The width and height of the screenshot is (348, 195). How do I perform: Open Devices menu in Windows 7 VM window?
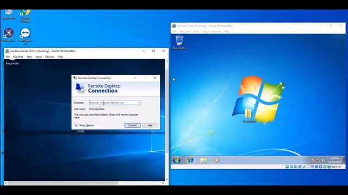tap(216, 31)
